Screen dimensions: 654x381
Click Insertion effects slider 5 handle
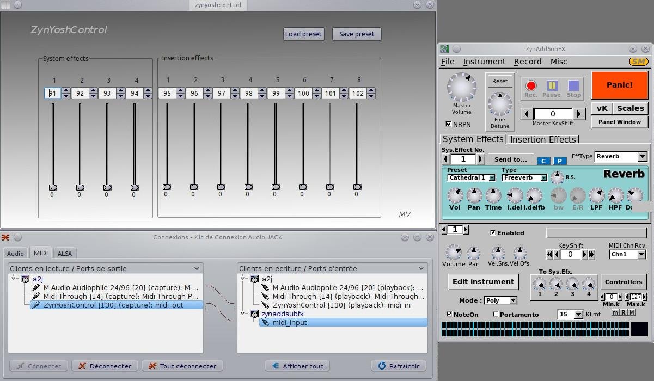pos(276,187)
